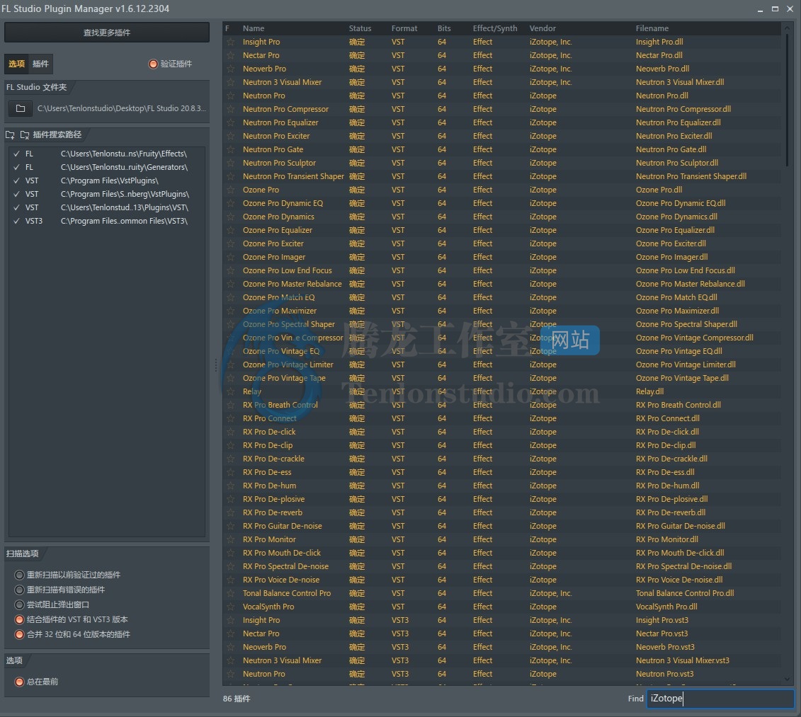Open the FL Studio folder browse icon
Viewport: 801px width, 717px height.
(x=21, y=108)
